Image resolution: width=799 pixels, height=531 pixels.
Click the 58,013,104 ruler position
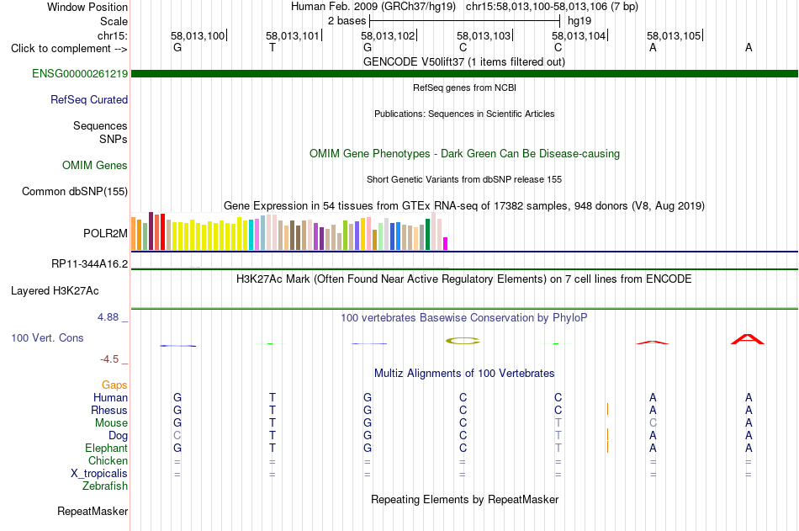coord(579,35)
